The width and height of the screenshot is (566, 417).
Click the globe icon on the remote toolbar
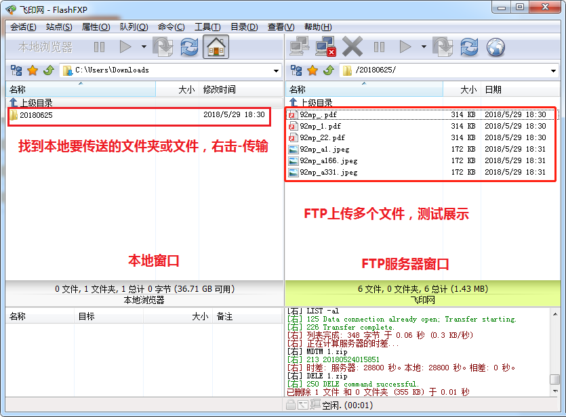pos(496,47)
